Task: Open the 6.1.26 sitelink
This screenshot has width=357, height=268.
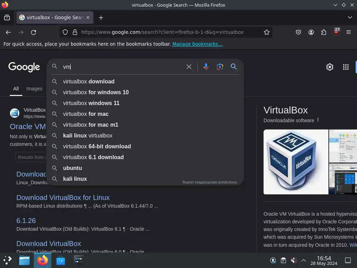Action: [26, 221]
